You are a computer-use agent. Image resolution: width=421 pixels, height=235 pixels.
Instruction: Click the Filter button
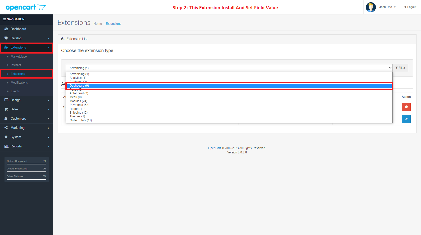point(400,68)
